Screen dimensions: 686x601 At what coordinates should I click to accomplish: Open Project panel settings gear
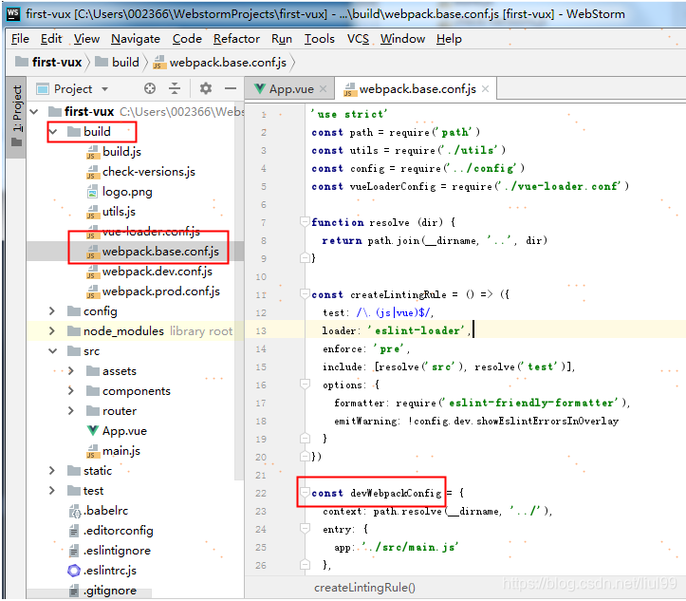pos(206,88)
